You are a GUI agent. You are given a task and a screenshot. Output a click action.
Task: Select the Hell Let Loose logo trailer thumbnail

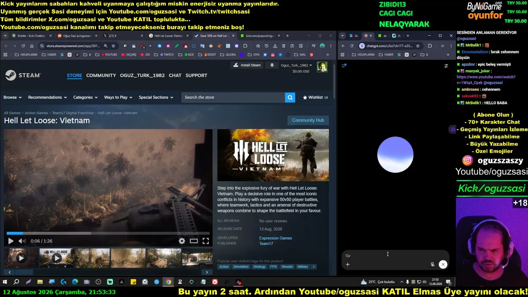pyautogui.click(x=57, y=258)
